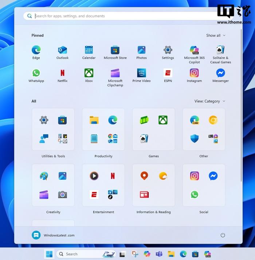The height and width of the screenshot is (260, 255).
Task: Launch Snipping Tool from taskbar
Action: coord(135,254)
